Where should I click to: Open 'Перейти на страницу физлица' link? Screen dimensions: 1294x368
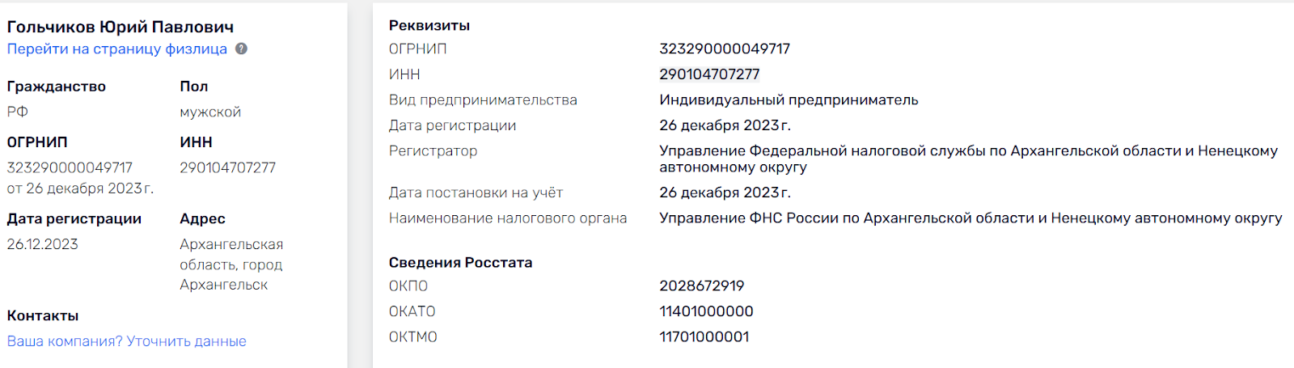click(x=117, y=49)
